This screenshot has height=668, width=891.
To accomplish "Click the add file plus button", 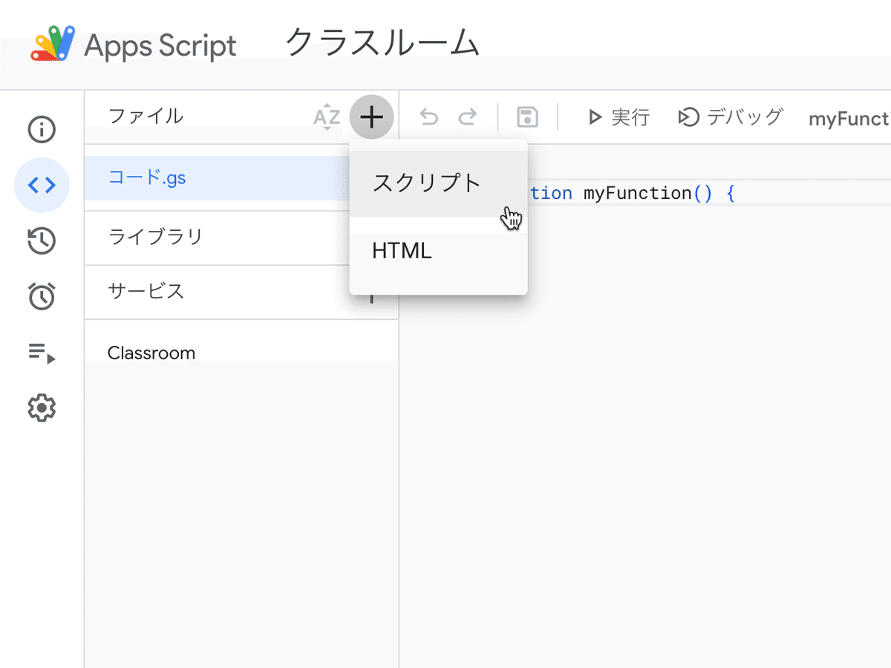I will tap(371, 117).
